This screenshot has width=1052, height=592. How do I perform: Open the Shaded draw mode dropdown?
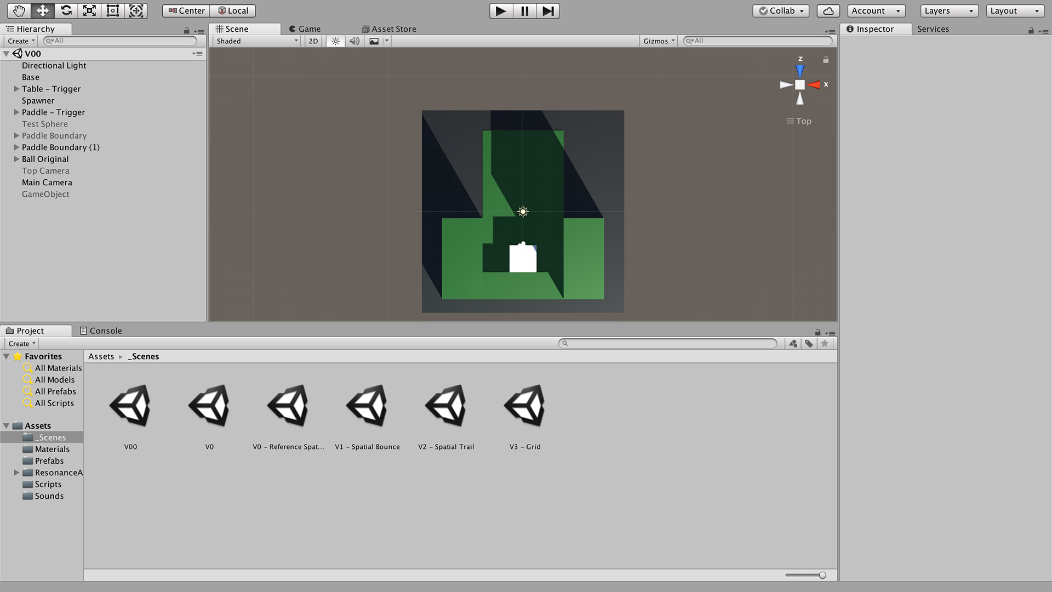tap(257, 41)
